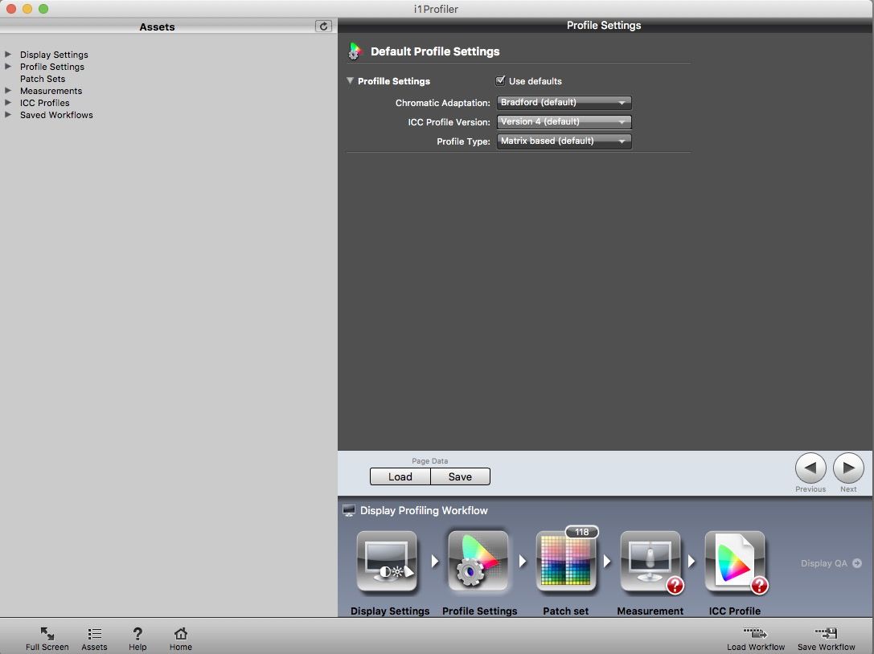The image size is (874, 654).
Task: Select the Profile Settings workflow step icon
Action: (x=478, y=561)
